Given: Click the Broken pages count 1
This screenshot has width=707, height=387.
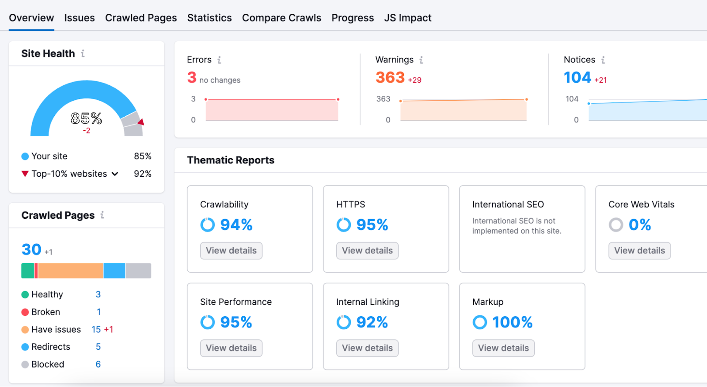Looking at the screenshot, I should pyautogui.click(x=99, y=312).
